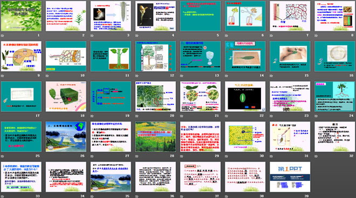This screenshot has width=356, height=198.
Task: Click the slide number 16 label
Action: [351, 75]
